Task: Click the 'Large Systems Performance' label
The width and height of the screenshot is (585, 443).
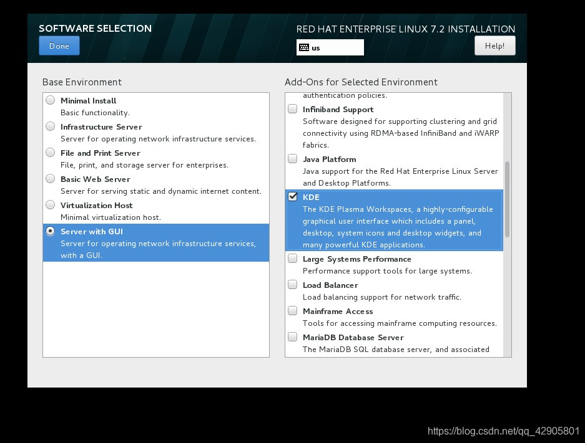Action: [x=357, y=259]
